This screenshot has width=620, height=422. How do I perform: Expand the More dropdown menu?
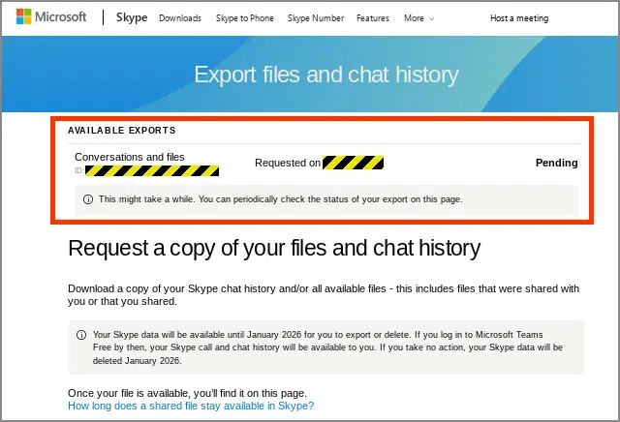click(x=418, y=18)
